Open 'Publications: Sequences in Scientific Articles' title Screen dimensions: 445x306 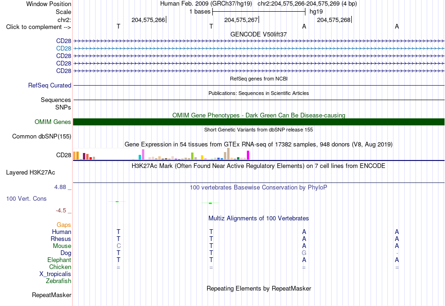[x=259, y=93]
